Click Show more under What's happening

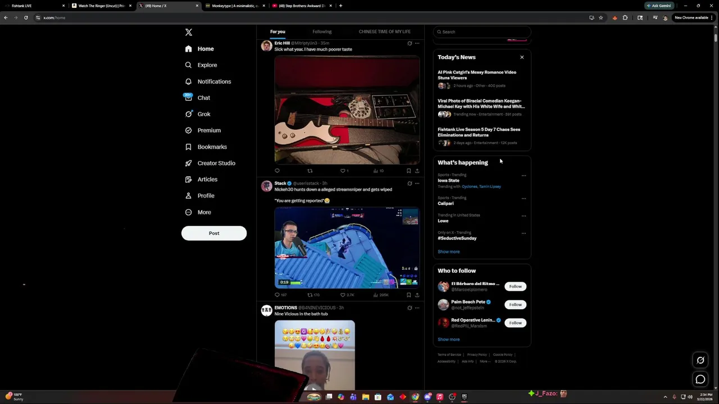(x=448, y=252)
